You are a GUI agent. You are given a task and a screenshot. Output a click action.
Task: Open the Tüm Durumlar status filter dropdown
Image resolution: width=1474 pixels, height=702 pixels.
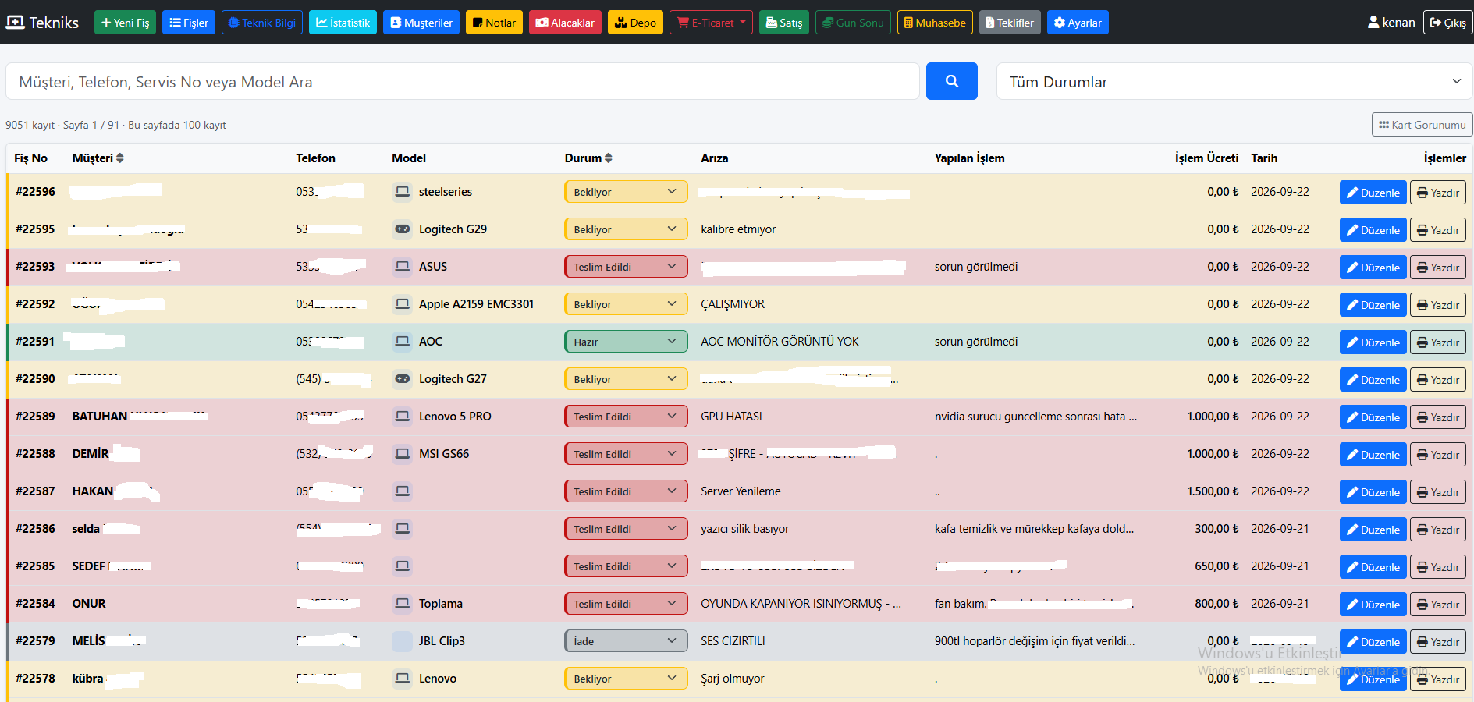[1234, 82]
